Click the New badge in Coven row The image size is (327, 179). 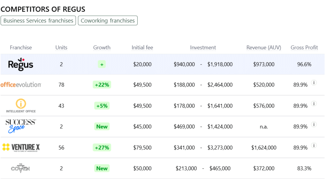coord(102,168)
